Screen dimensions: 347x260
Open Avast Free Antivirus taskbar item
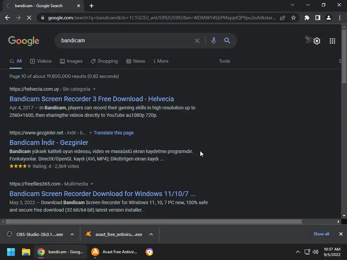pyautogui.click(x=114, y=252)
